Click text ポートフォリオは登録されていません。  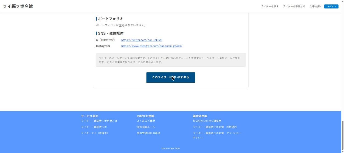coord(121,25)
